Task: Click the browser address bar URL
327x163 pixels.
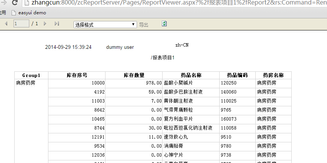Action: (x=179, y=3)
